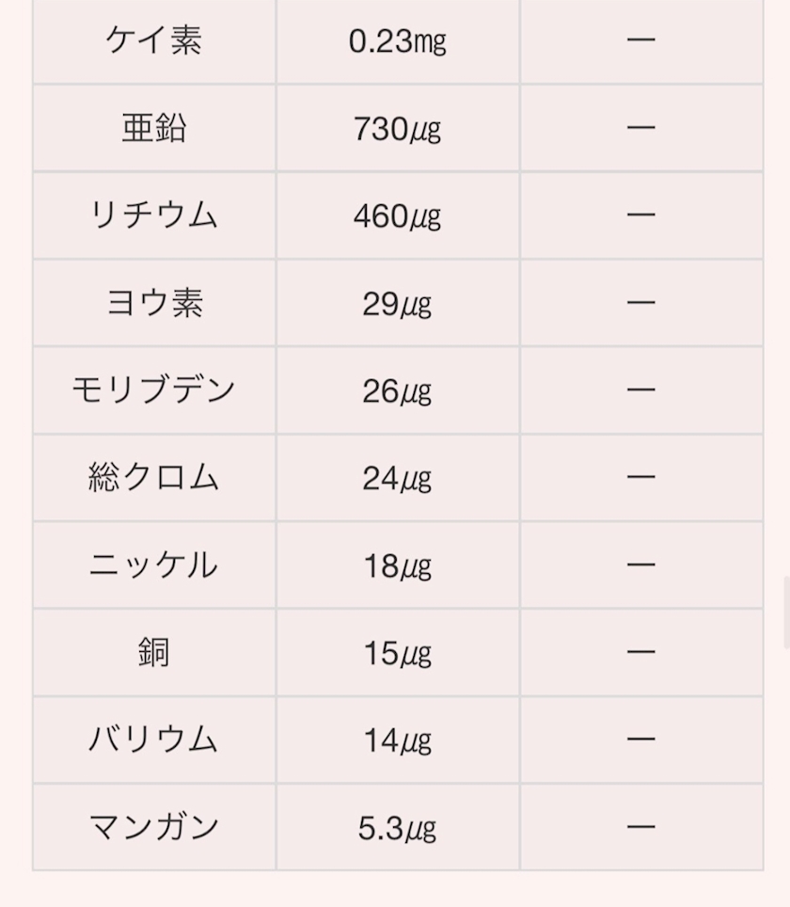Click the ケイ素 table cell
This screenshot has height=907, width=790.
[x=153, y=41]
